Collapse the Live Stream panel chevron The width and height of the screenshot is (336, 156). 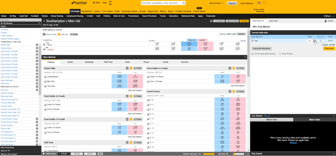tap(334, 116)
